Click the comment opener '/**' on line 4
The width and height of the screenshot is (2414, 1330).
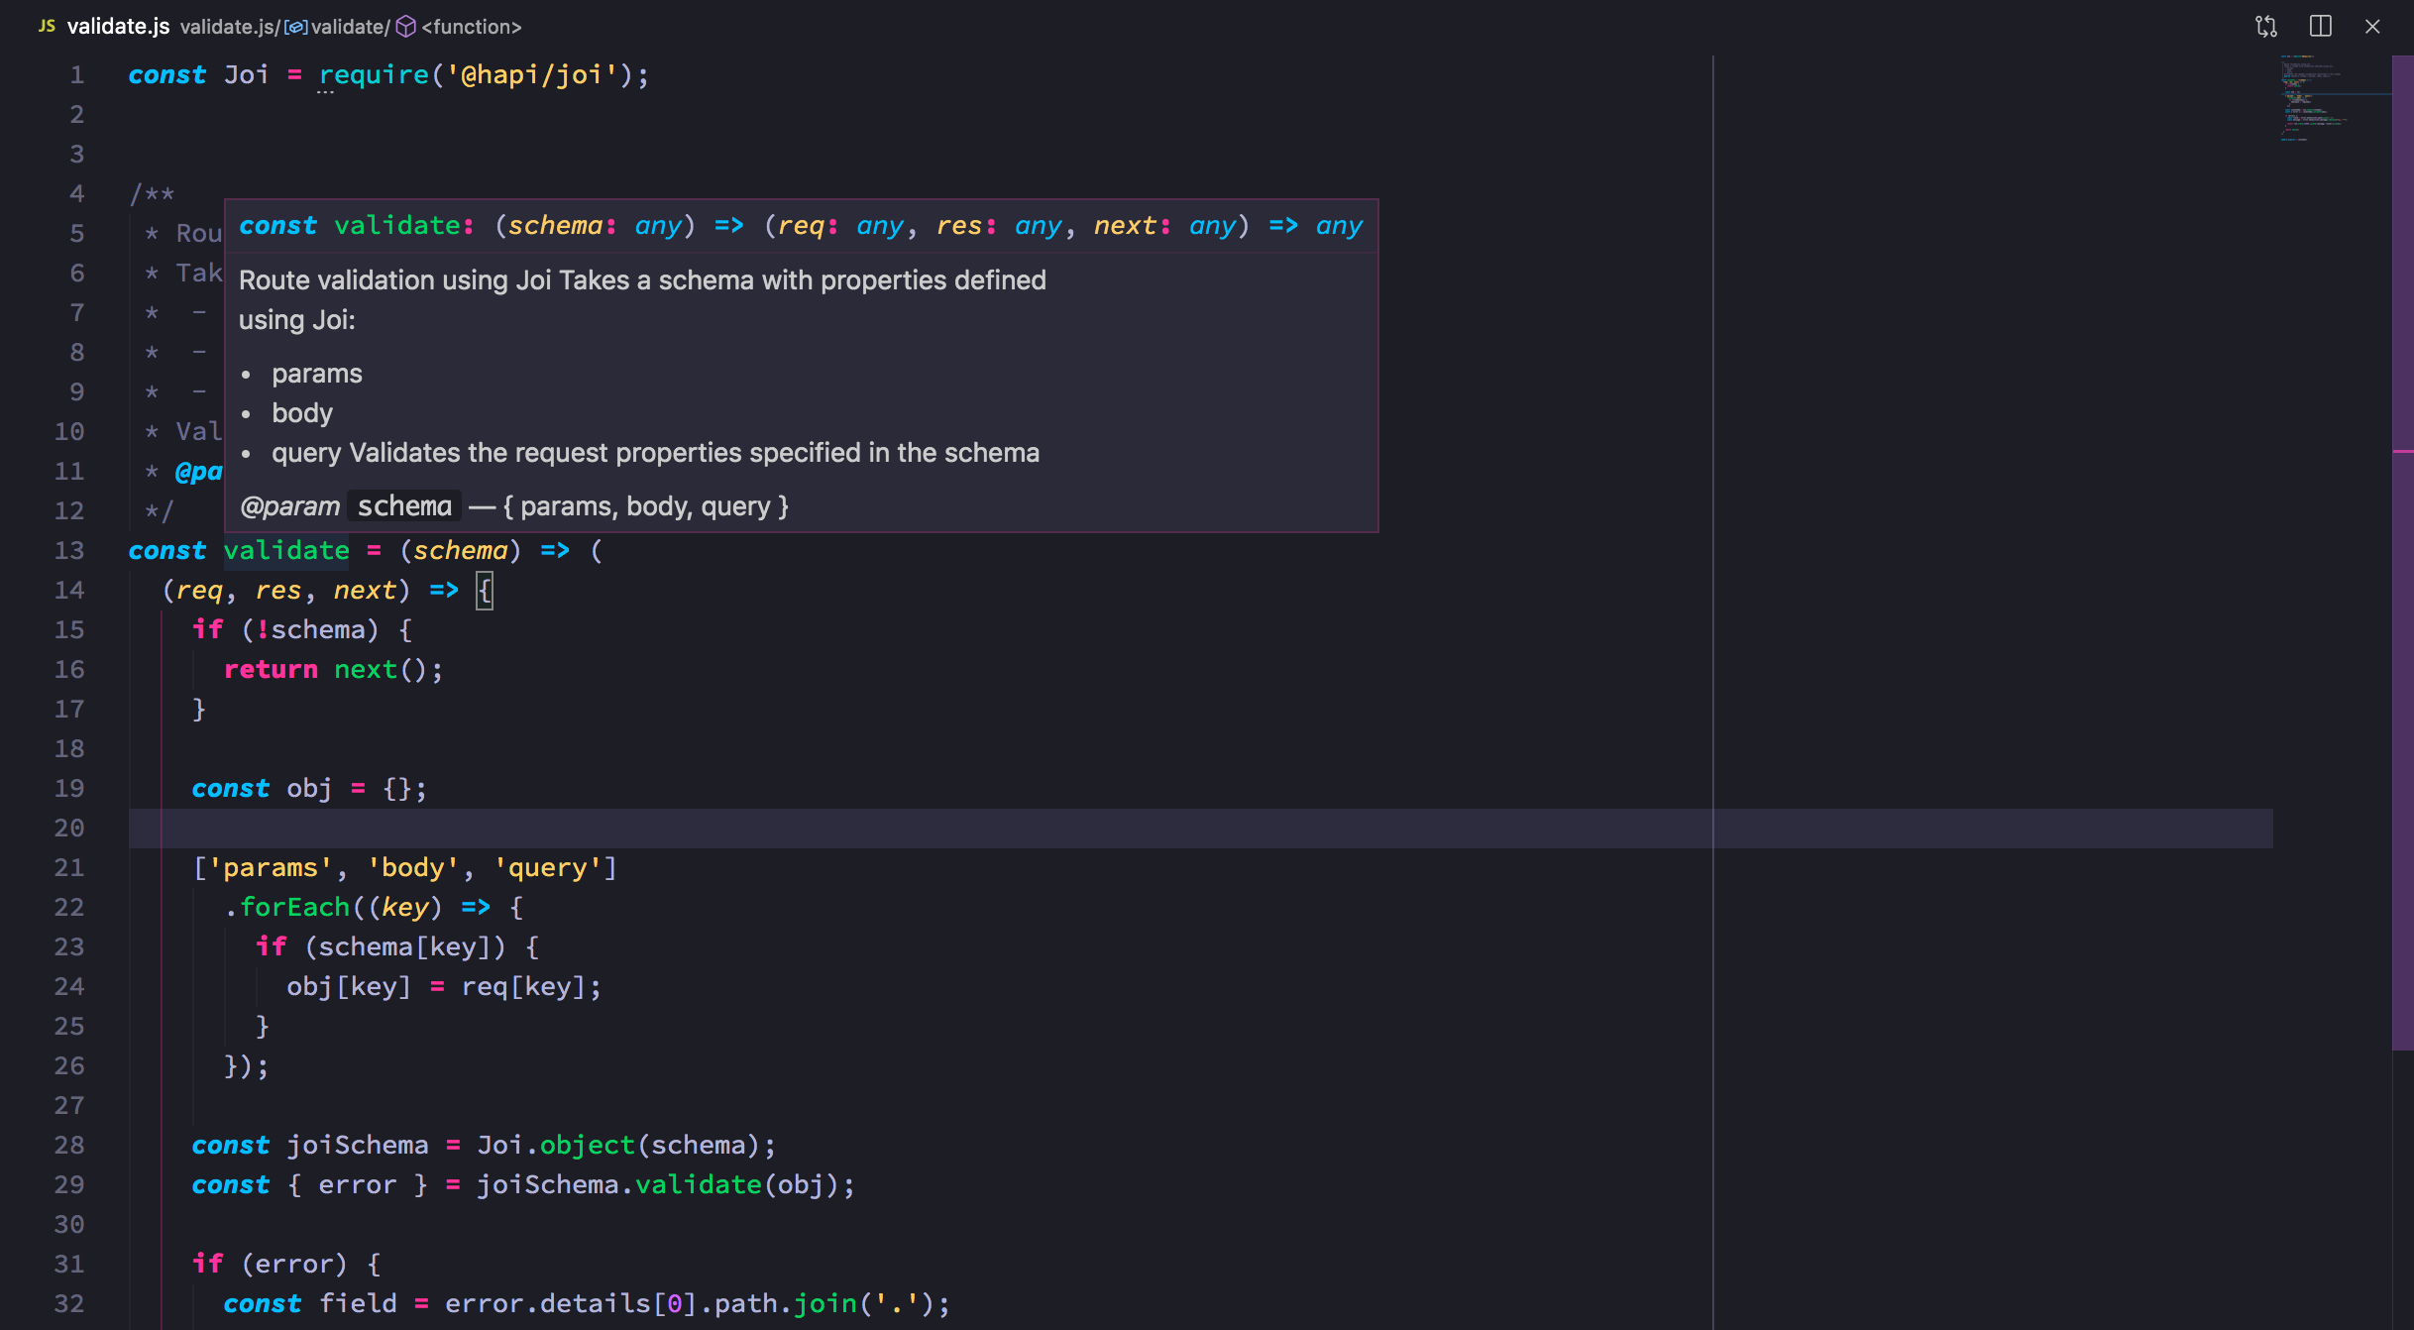pyautogui.click(x=152, y=194)
